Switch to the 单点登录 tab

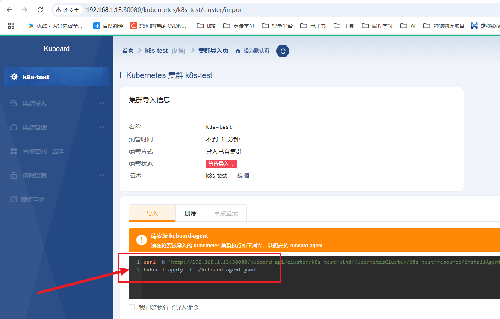click(226, 213)
